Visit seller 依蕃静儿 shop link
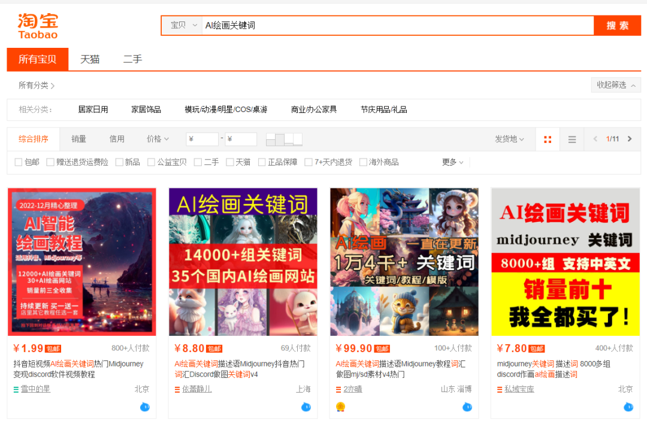Image resolution: width=647 pixels, height=422 pixels. (x=197, y=389)
